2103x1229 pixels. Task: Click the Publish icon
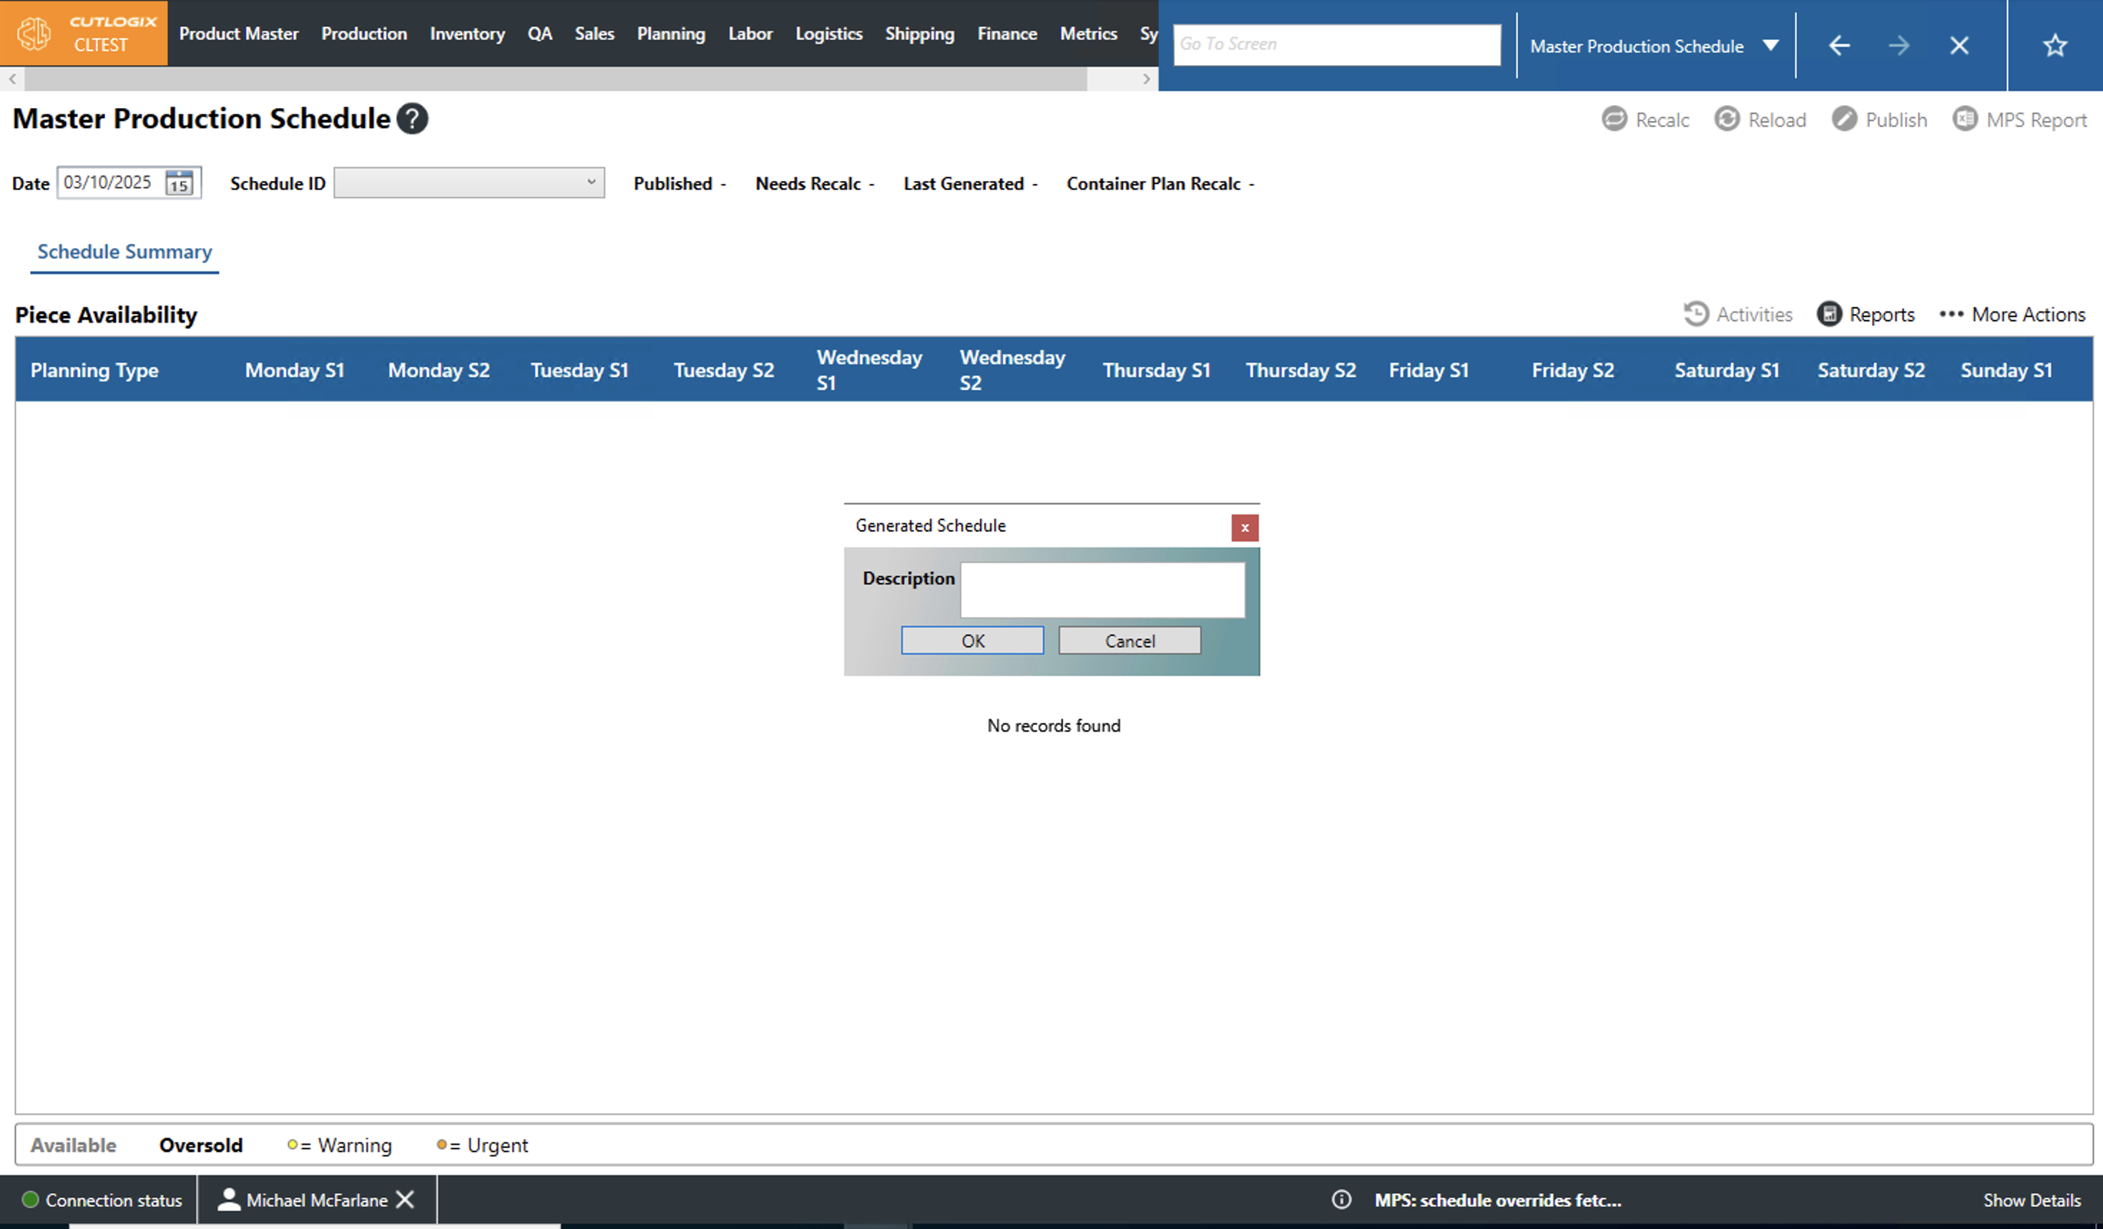1844,119
